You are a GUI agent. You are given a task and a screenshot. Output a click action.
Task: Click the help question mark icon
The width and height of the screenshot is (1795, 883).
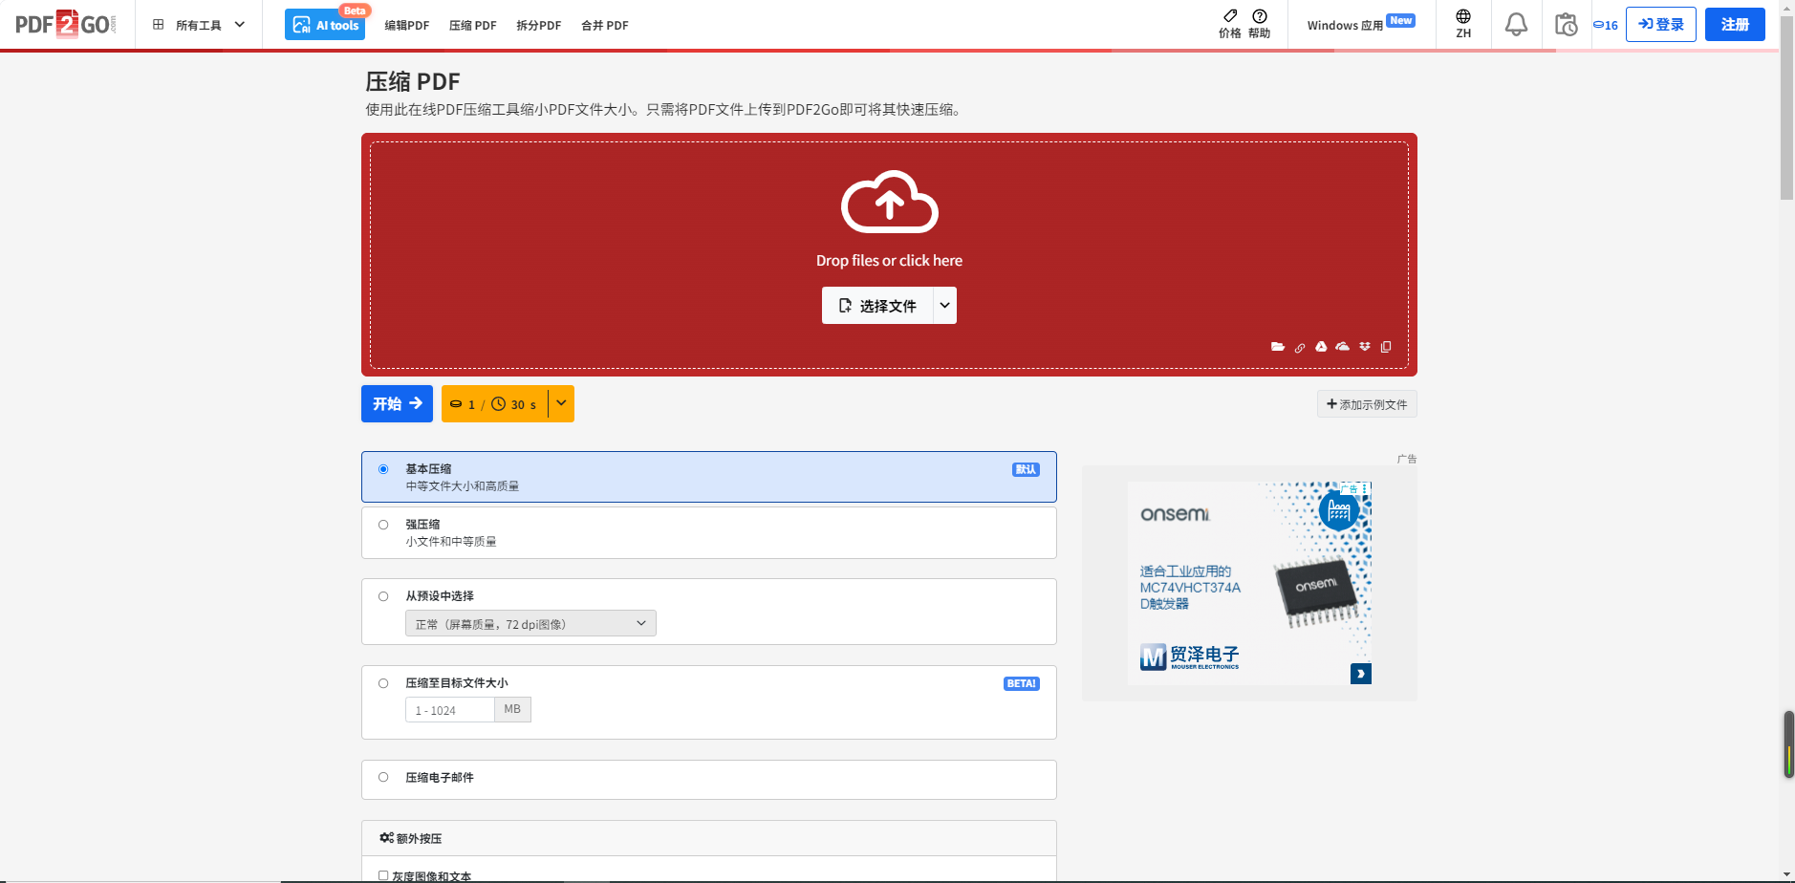tap(1260, 16)
